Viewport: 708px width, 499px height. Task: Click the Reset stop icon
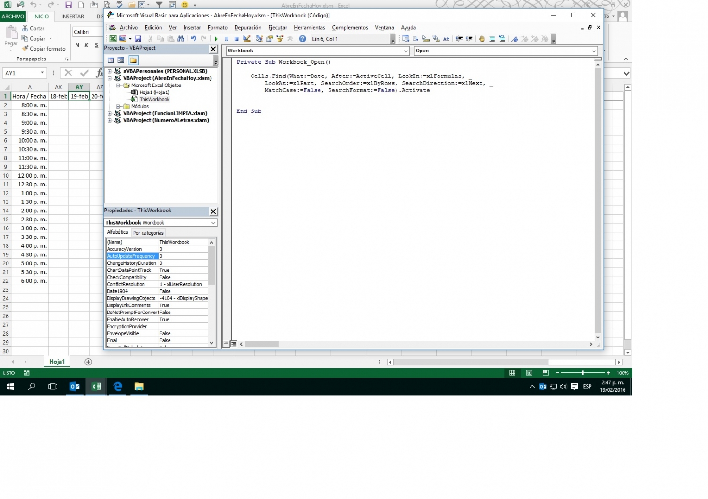[x=236, y=39]
